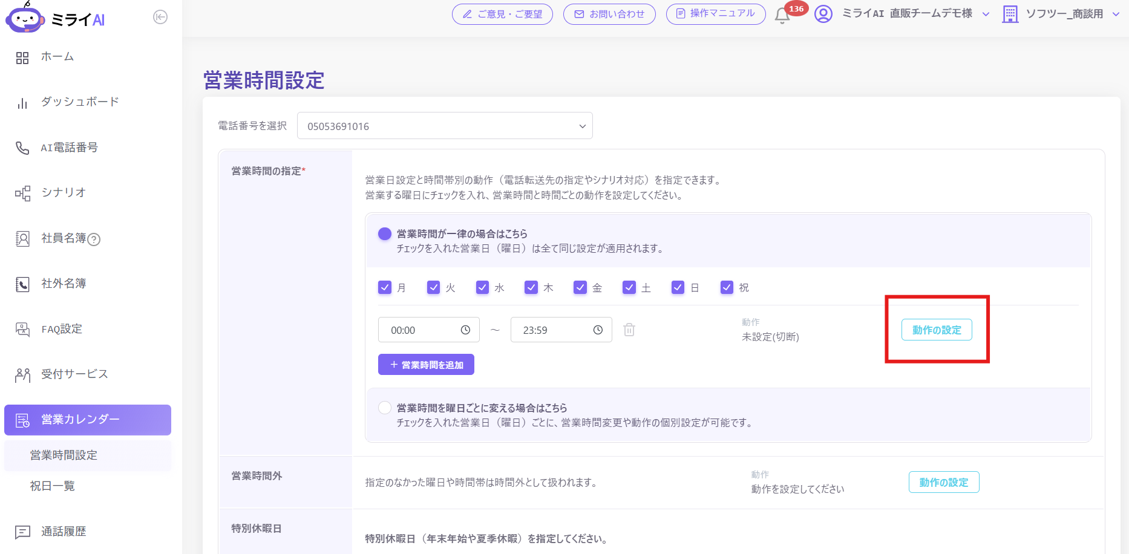The width and height of the screenshot is (1129, 554).
Task: Click the FAQ設定 chat icon
Action: point(22,330)
